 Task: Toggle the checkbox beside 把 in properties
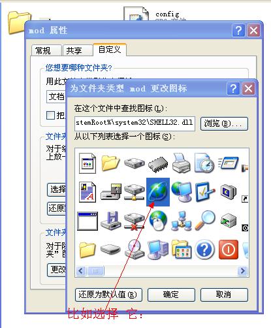50,115
